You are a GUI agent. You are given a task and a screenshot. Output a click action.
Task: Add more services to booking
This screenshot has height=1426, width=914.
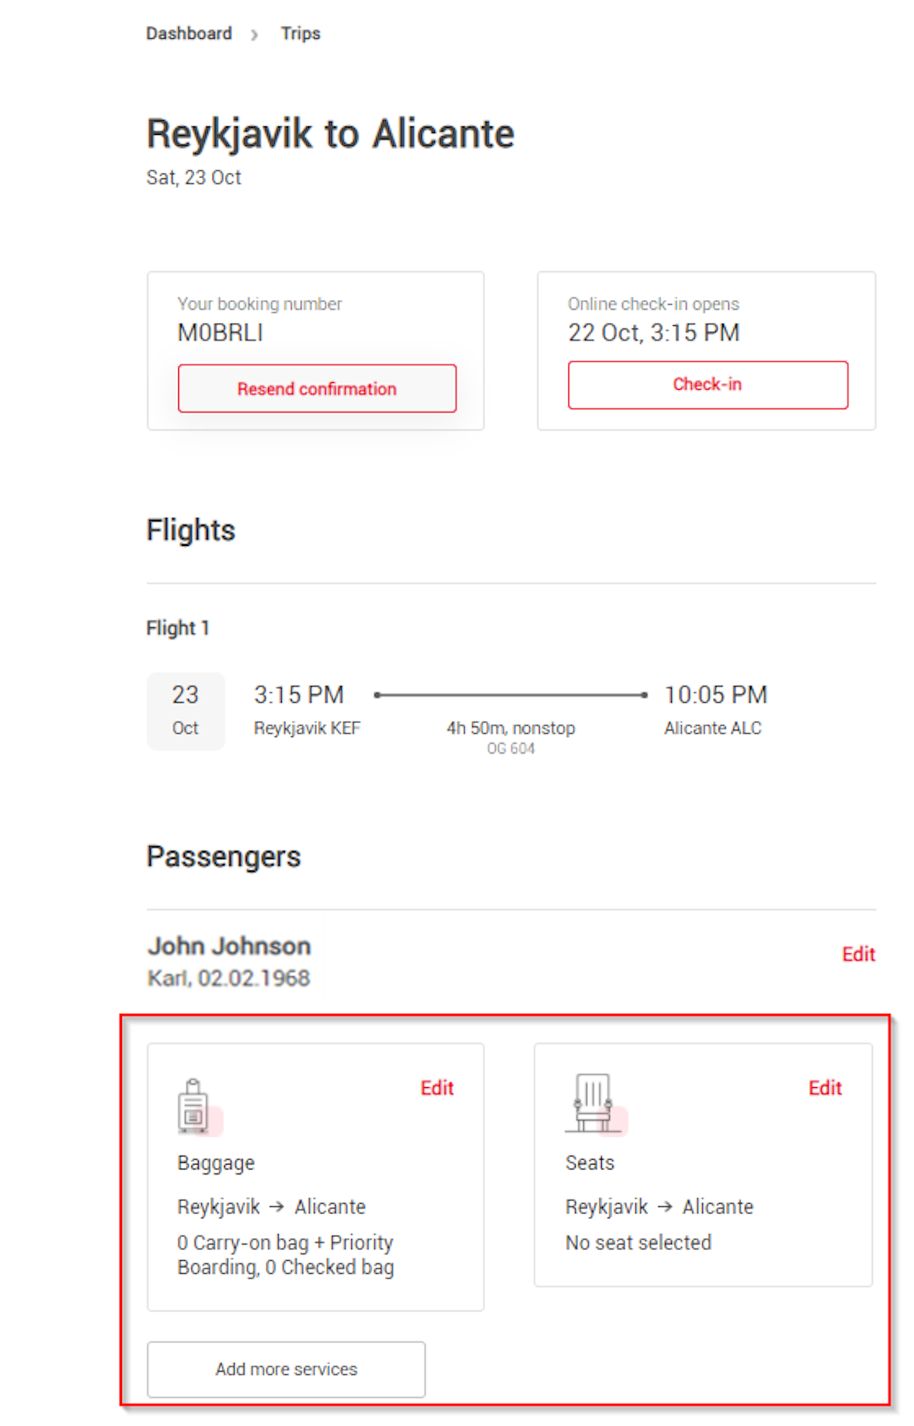coord(286,1369)
